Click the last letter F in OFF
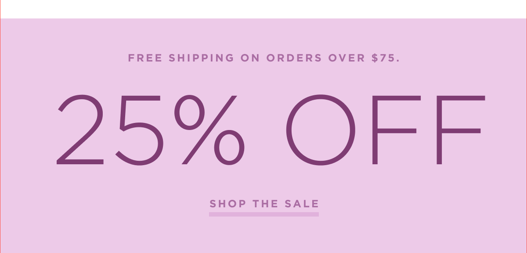Image resolution: width=527 pixels, height=253 pixels. point(459,130)
